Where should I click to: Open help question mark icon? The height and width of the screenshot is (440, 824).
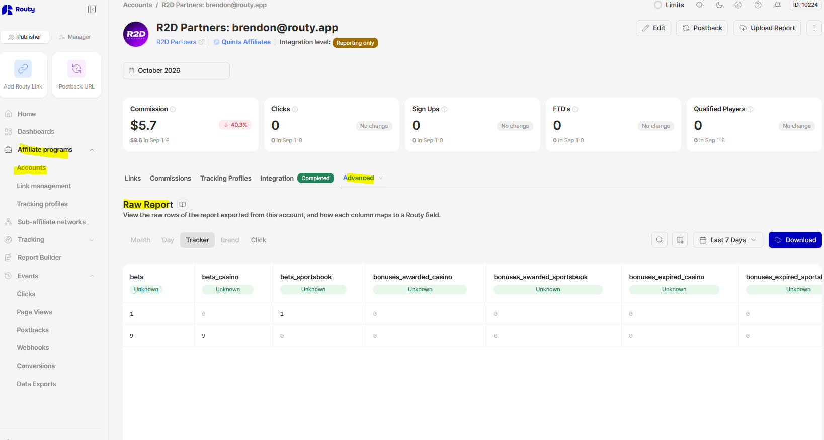tap(758, 5)
